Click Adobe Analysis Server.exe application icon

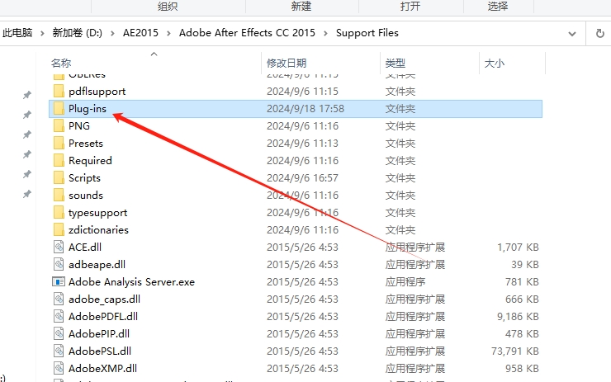coord(59,281)
